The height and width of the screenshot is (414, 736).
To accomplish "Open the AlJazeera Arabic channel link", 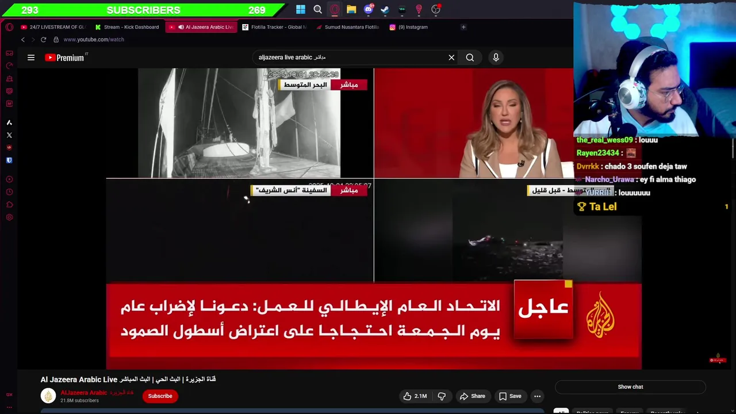I will pyautogui.click(x=97, y=393).
